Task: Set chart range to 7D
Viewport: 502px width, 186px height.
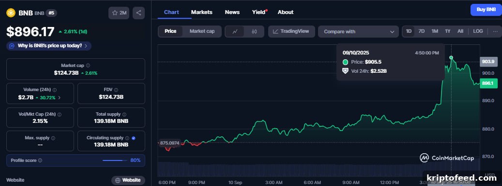Action: (x=422, y=31)
